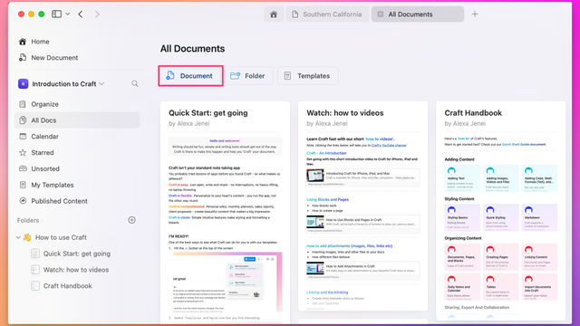Screen dimensions: 580x326
Task: Click the New Document icon in sidebar
Action: pos(23,58)
